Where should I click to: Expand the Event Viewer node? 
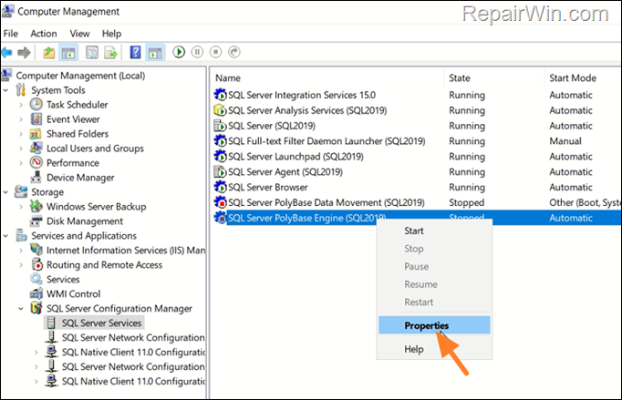coord(21,119)
